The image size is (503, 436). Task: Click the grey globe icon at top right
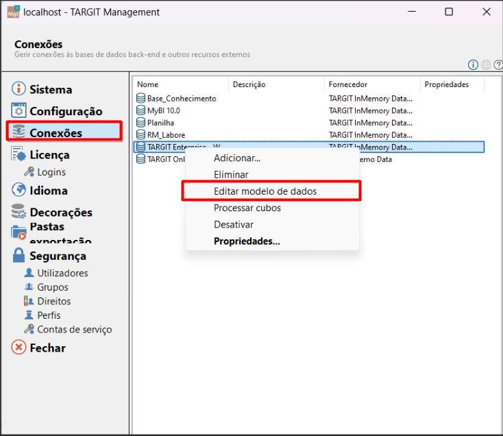coord(486,65)
